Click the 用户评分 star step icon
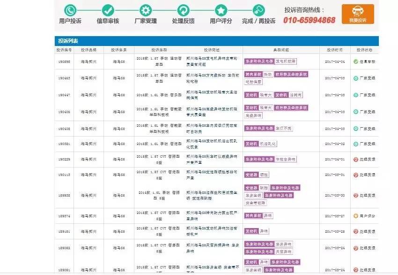398x275 pixels. tap(221, 10)
